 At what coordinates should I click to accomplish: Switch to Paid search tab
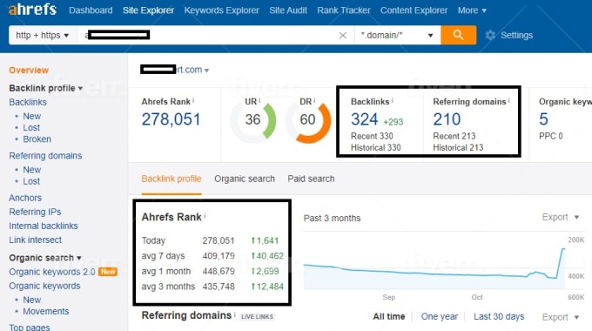pyautogui.click(x=311, y=179)
